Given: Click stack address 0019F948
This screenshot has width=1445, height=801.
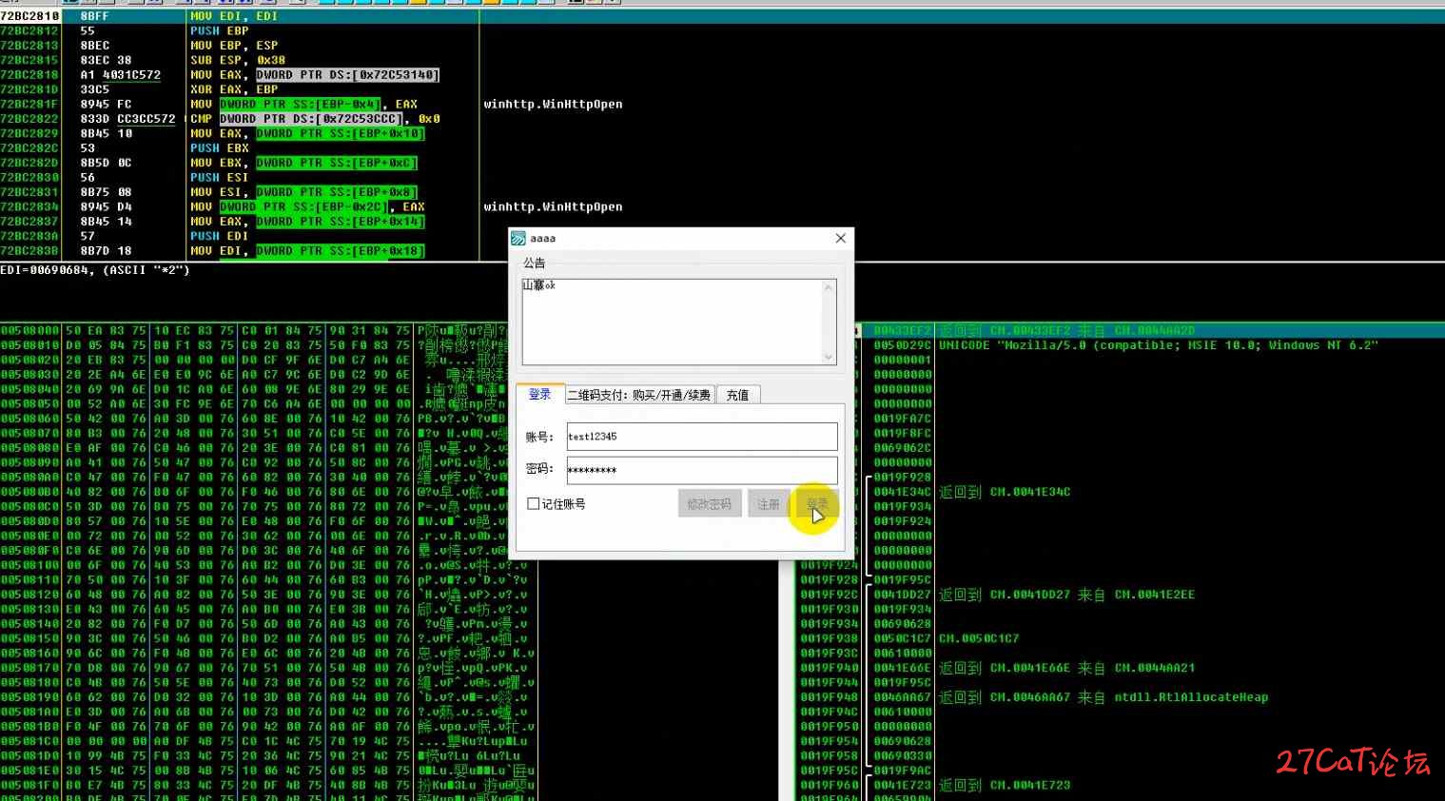Looking at the screenshot, I should click(x=830, y=697).
